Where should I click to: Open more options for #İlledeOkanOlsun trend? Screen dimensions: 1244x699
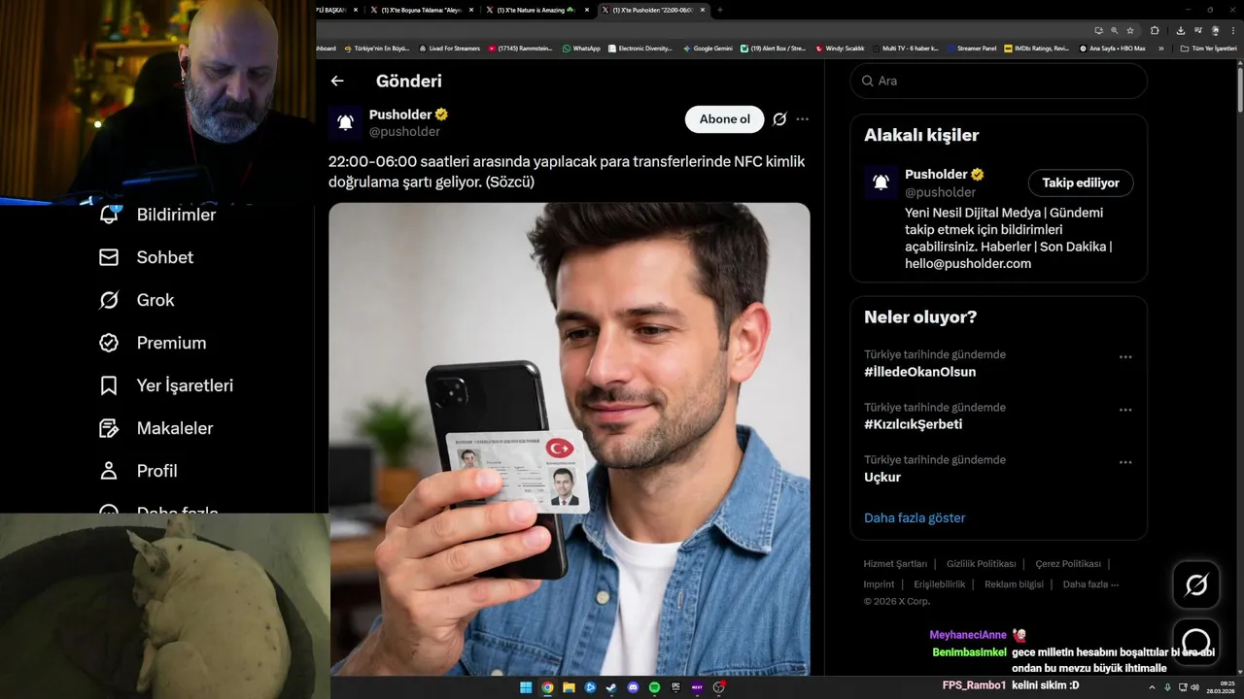(1125, 357)
